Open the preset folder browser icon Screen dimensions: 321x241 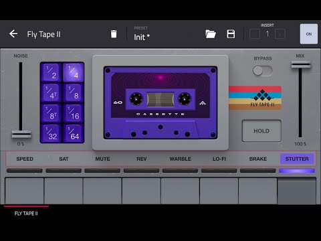211,34
